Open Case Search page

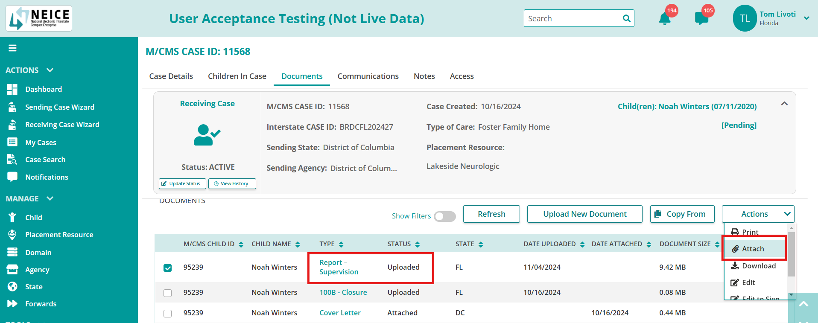(45, 160)
